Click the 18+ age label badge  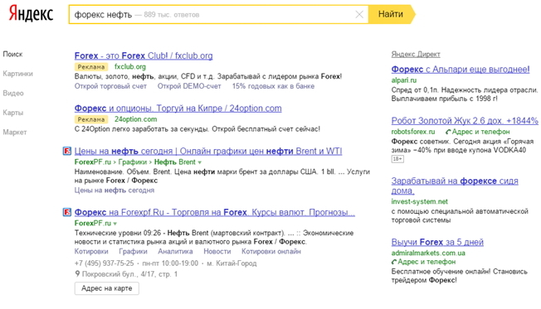point(397,159)
